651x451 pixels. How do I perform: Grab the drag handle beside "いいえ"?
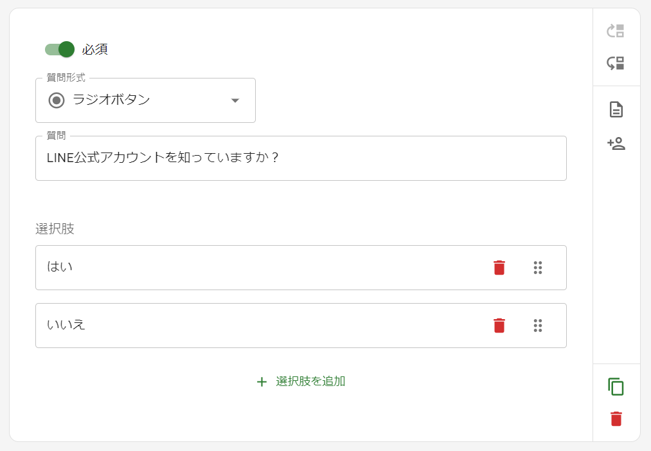click(x=538, y=326)
